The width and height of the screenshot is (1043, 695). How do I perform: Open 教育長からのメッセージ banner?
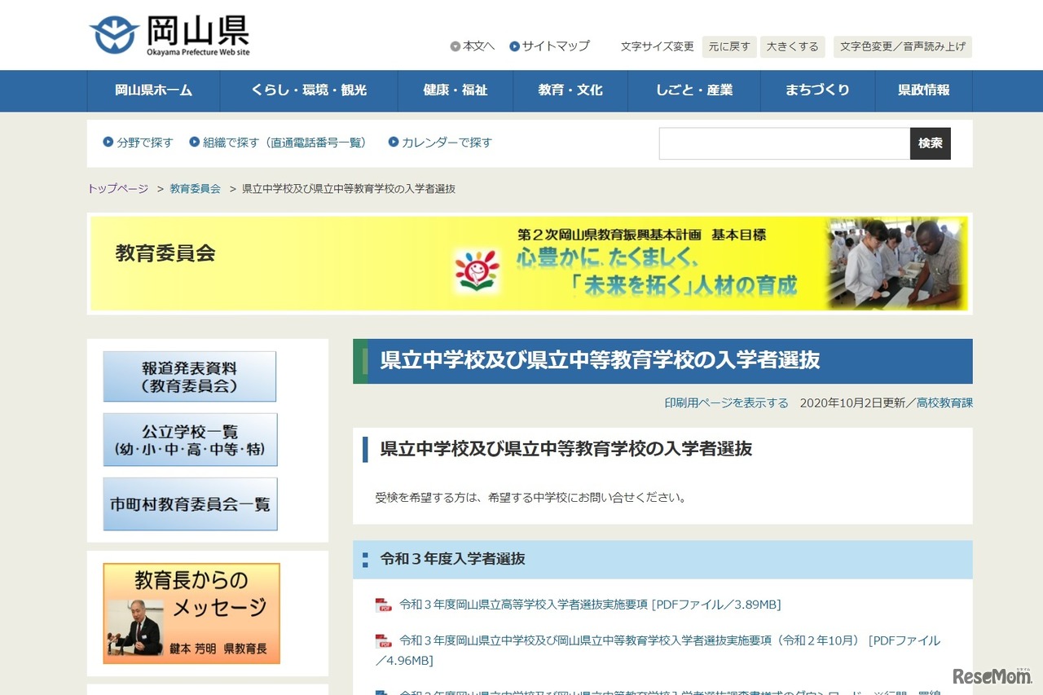(191, 614)
